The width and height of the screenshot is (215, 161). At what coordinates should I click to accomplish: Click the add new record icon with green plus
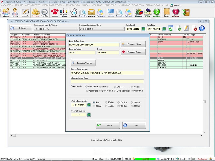click(x=180, y=28)
